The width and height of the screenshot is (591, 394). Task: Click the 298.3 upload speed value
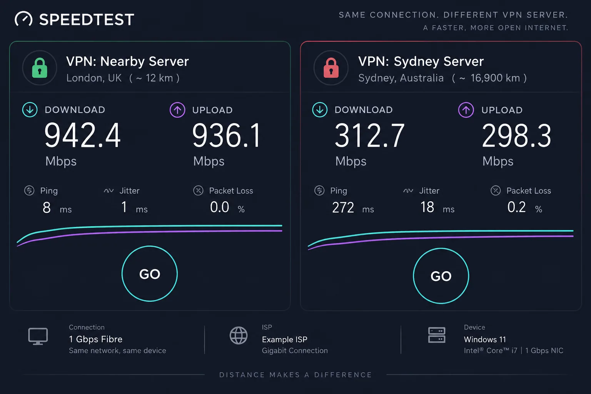click(517, 135)
